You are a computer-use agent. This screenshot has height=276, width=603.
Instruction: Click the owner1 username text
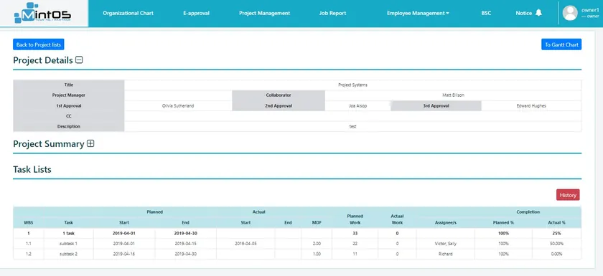tap(590, 10)
